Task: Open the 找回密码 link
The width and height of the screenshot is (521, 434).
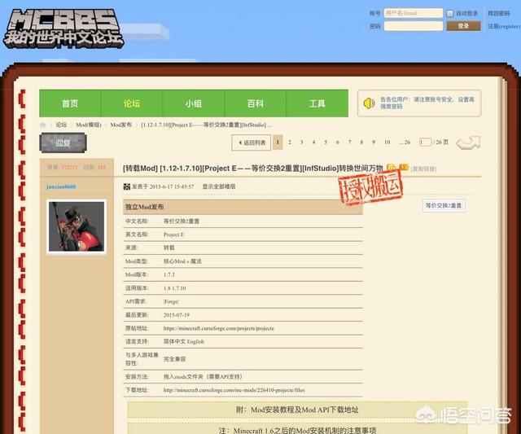Action: 498,13
